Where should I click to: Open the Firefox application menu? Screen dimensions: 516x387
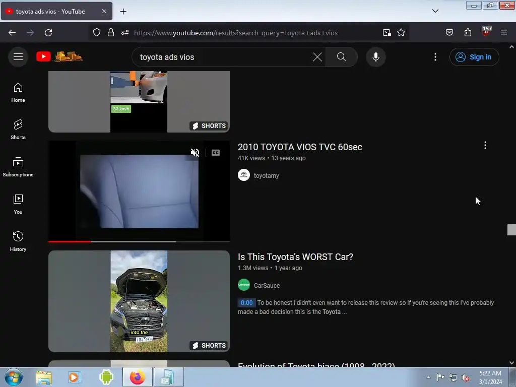coord(504,33)
